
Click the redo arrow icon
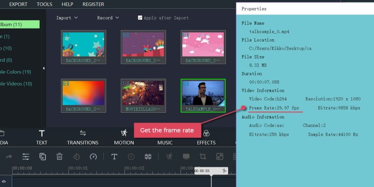pyautogui.click(x=8, y=157)
